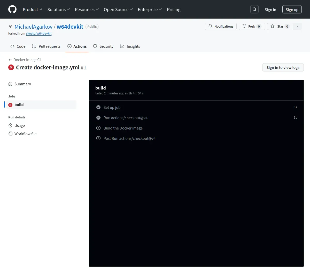
Task: Click the bell icon in Notifications
Action: click(x=210, y=26)
